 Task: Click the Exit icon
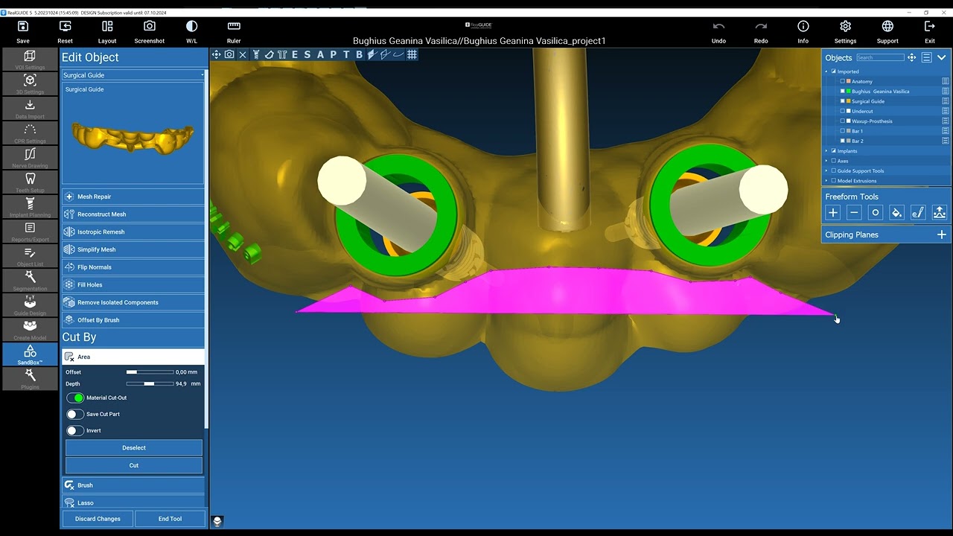tap(930, 27)
